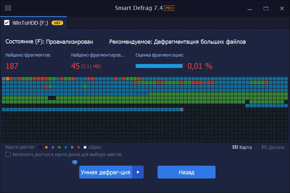The height and width of the screenshot is (193, 290).
Task: Click the 0,01 % fragmentation rate value
Action: (200, 66)
